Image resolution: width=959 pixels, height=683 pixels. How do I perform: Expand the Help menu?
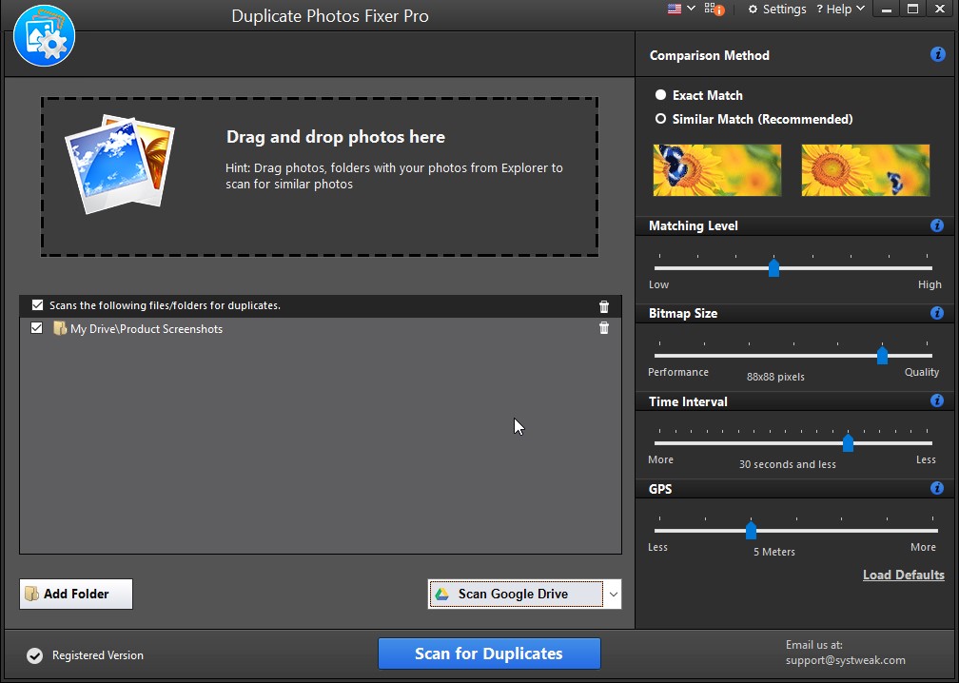coord(840,9)
